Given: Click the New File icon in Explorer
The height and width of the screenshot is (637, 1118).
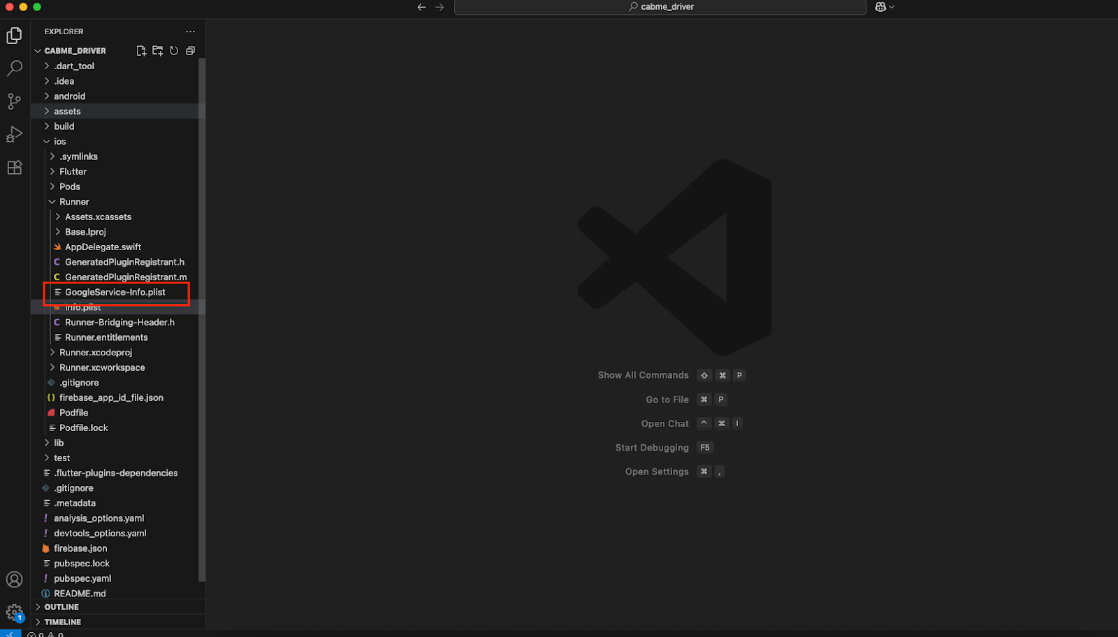Looking at the screenshot, I should click(141, 51).
